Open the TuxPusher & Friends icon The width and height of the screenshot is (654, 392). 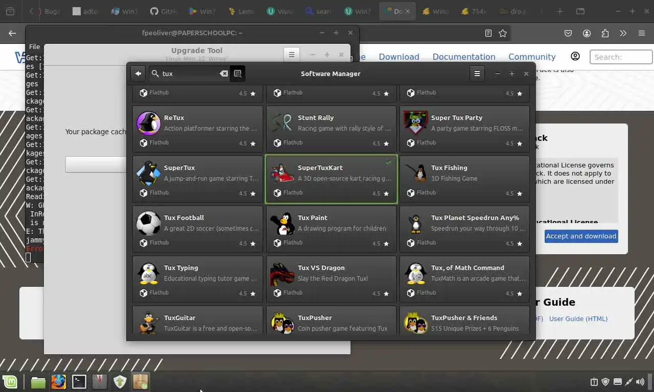tap(415, 323)
